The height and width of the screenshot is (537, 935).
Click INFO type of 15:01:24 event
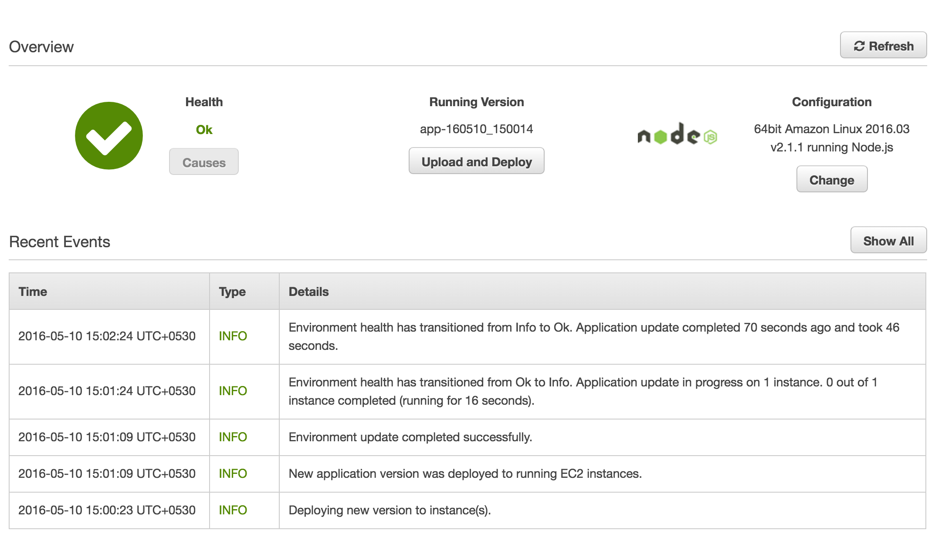(233, 391)
